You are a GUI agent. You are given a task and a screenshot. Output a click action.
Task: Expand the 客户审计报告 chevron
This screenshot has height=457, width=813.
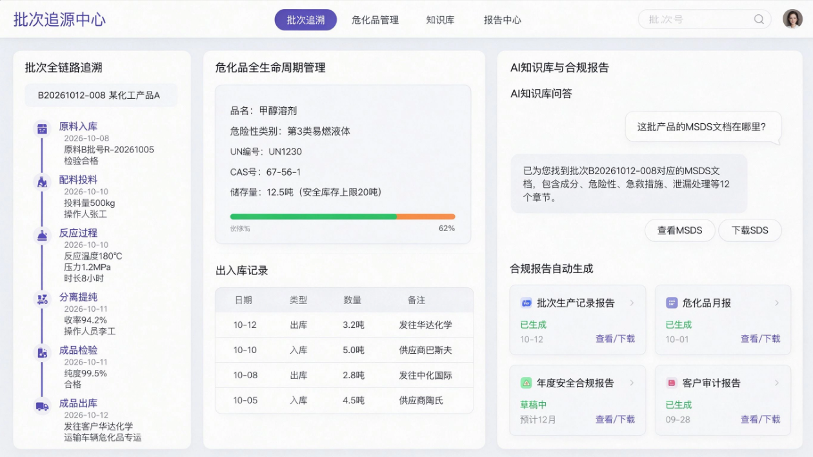(x=777, y=383)
